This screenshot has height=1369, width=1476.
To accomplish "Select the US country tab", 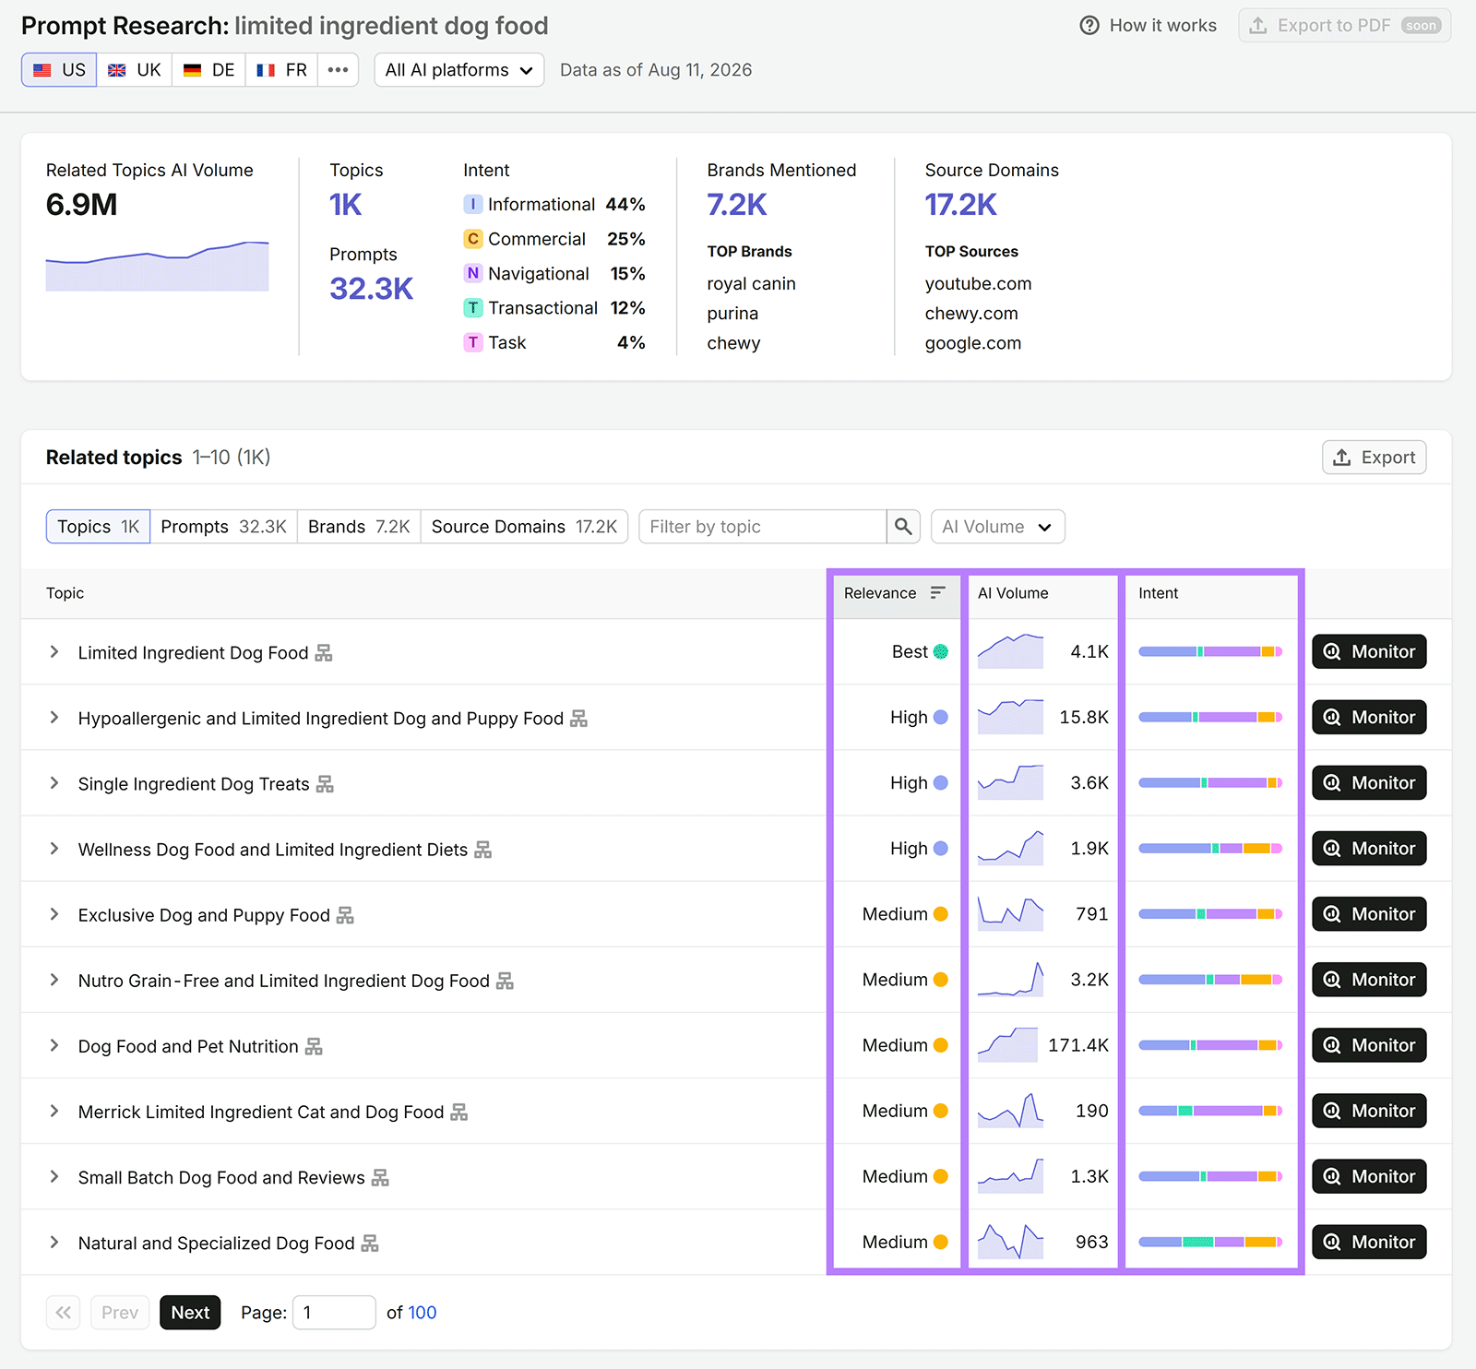I will [60, 70].
